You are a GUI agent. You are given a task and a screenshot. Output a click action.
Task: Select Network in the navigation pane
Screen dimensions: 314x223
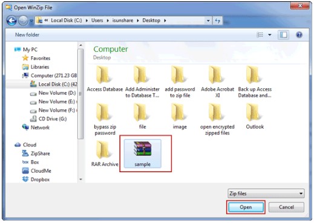click(36, 128)
